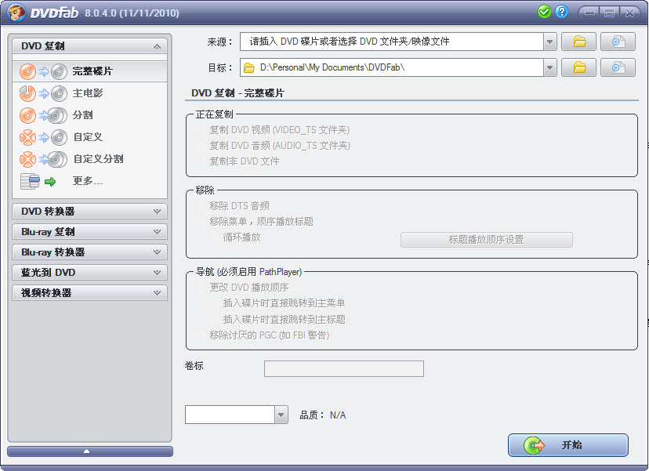This screenshot has width=649, height=471.
Task: Click the 卷标 volume label field
Action: 344,368
